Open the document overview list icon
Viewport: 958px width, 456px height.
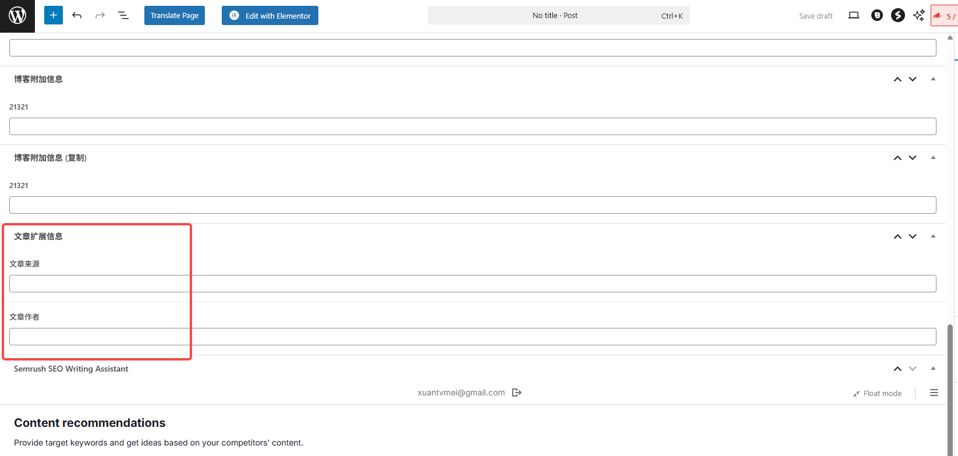(123, 16)
